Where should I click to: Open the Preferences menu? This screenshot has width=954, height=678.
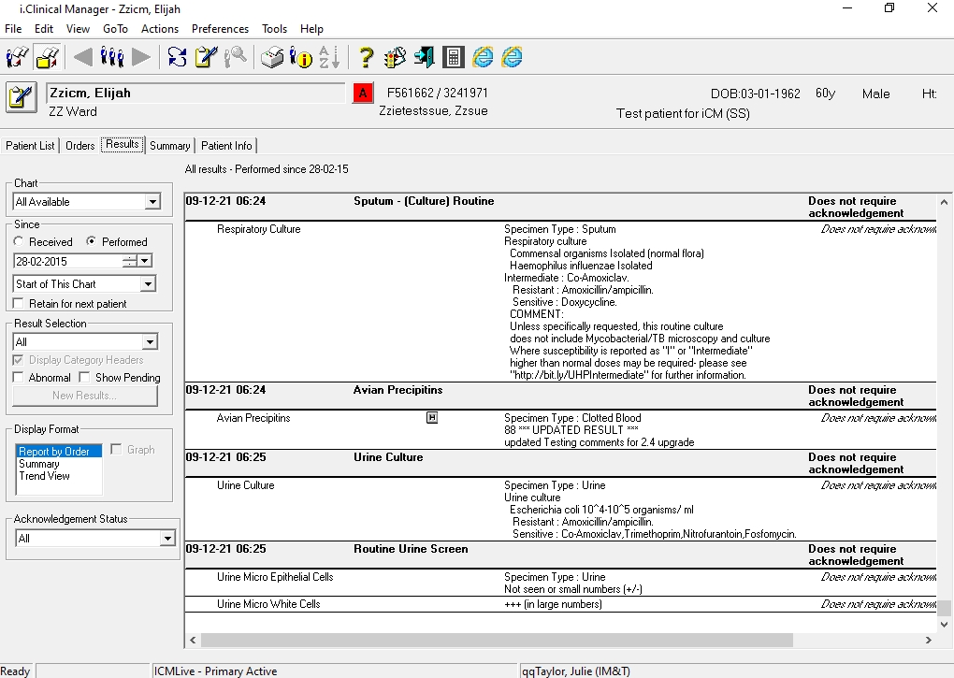point(220,29)
